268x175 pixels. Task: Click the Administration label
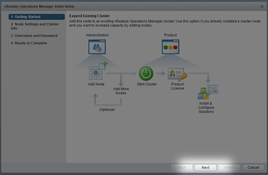pyautogui.click(x=97, y=35)
